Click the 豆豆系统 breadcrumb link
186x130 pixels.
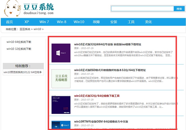click(25, 29)
